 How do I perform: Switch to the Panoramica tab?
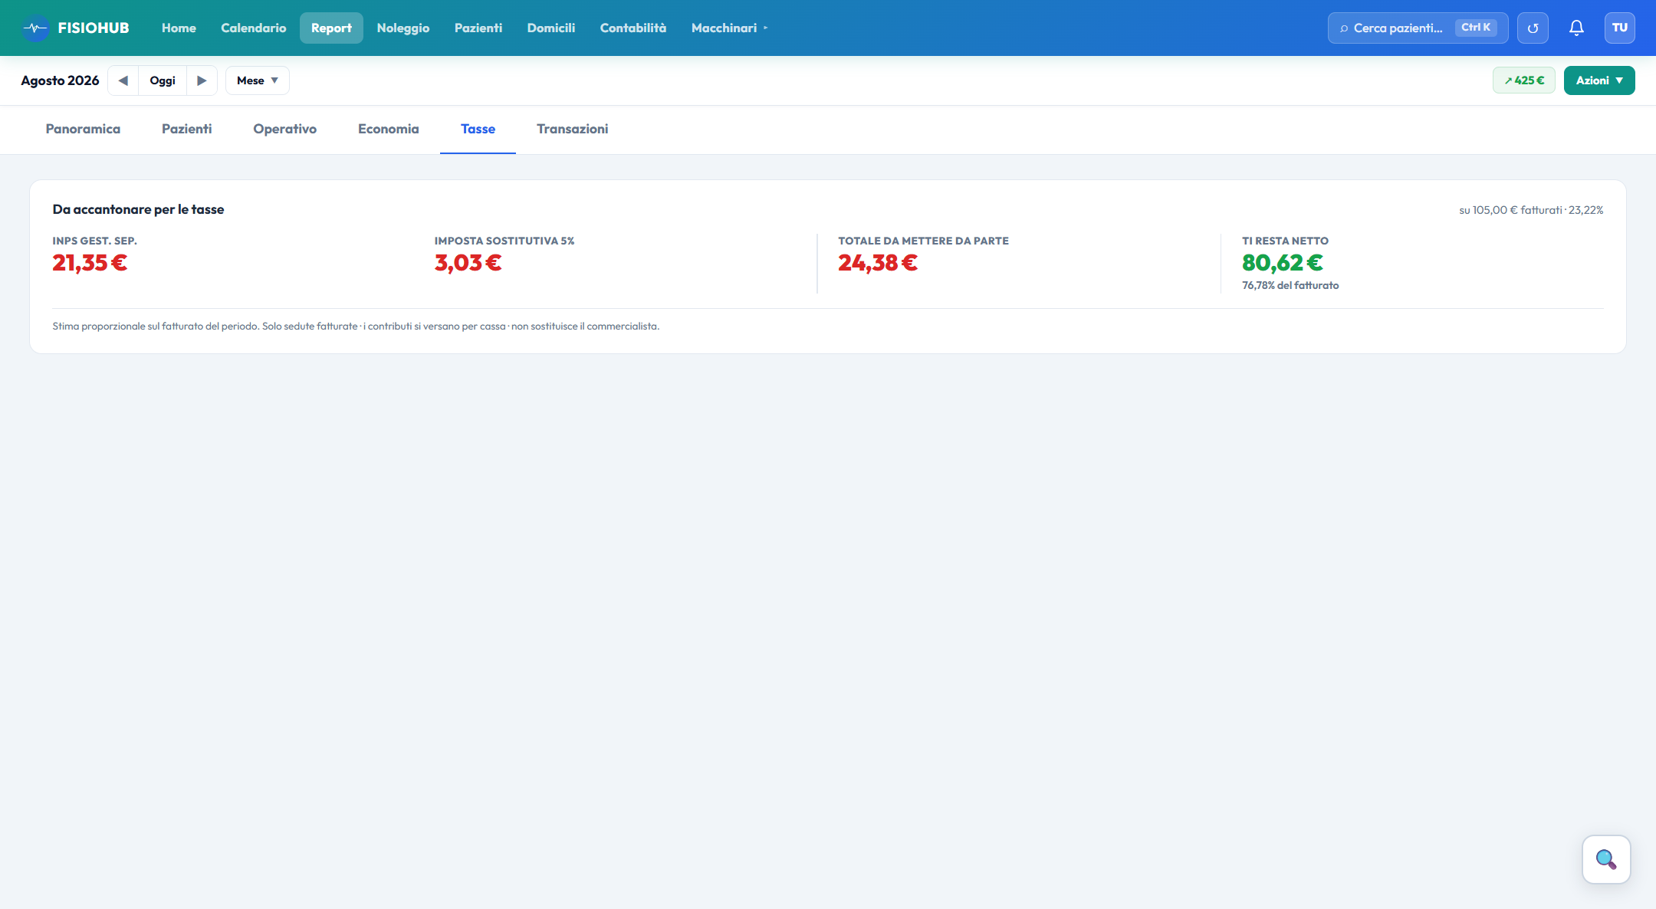pyautogui.click(x=83, y=129)
